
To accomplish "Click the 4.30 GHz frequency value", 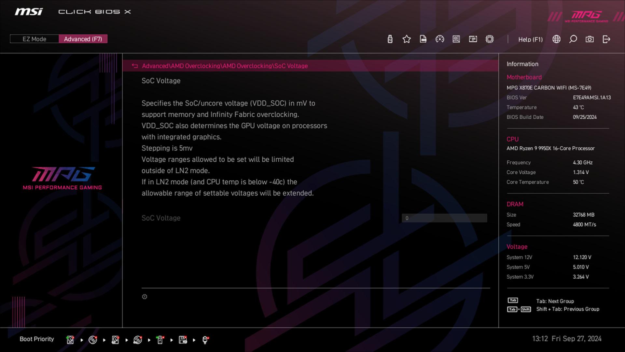I will 583,162.
